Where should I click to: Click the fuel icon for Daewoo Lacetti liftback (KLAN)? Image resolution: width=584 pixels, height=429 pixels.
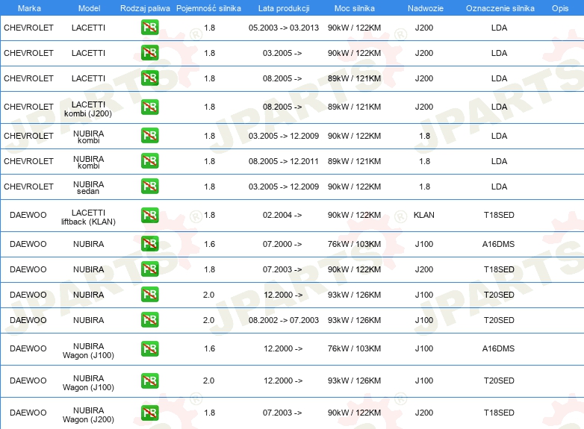(x=149, y=216)
